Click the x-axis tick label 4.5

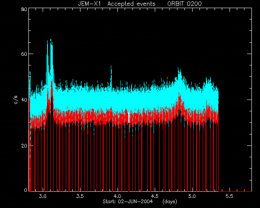tap(155, 196)
